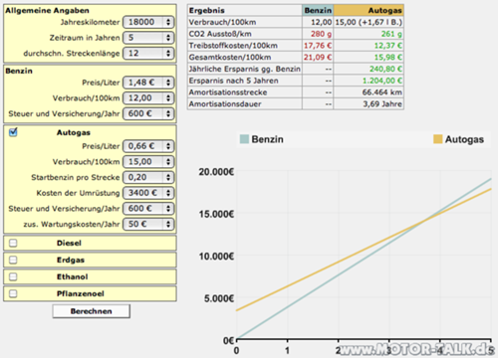498x358 pixels.
Task: Open the durchschn. Streckenlänge stepper
Action: click(x=168, y=54)
